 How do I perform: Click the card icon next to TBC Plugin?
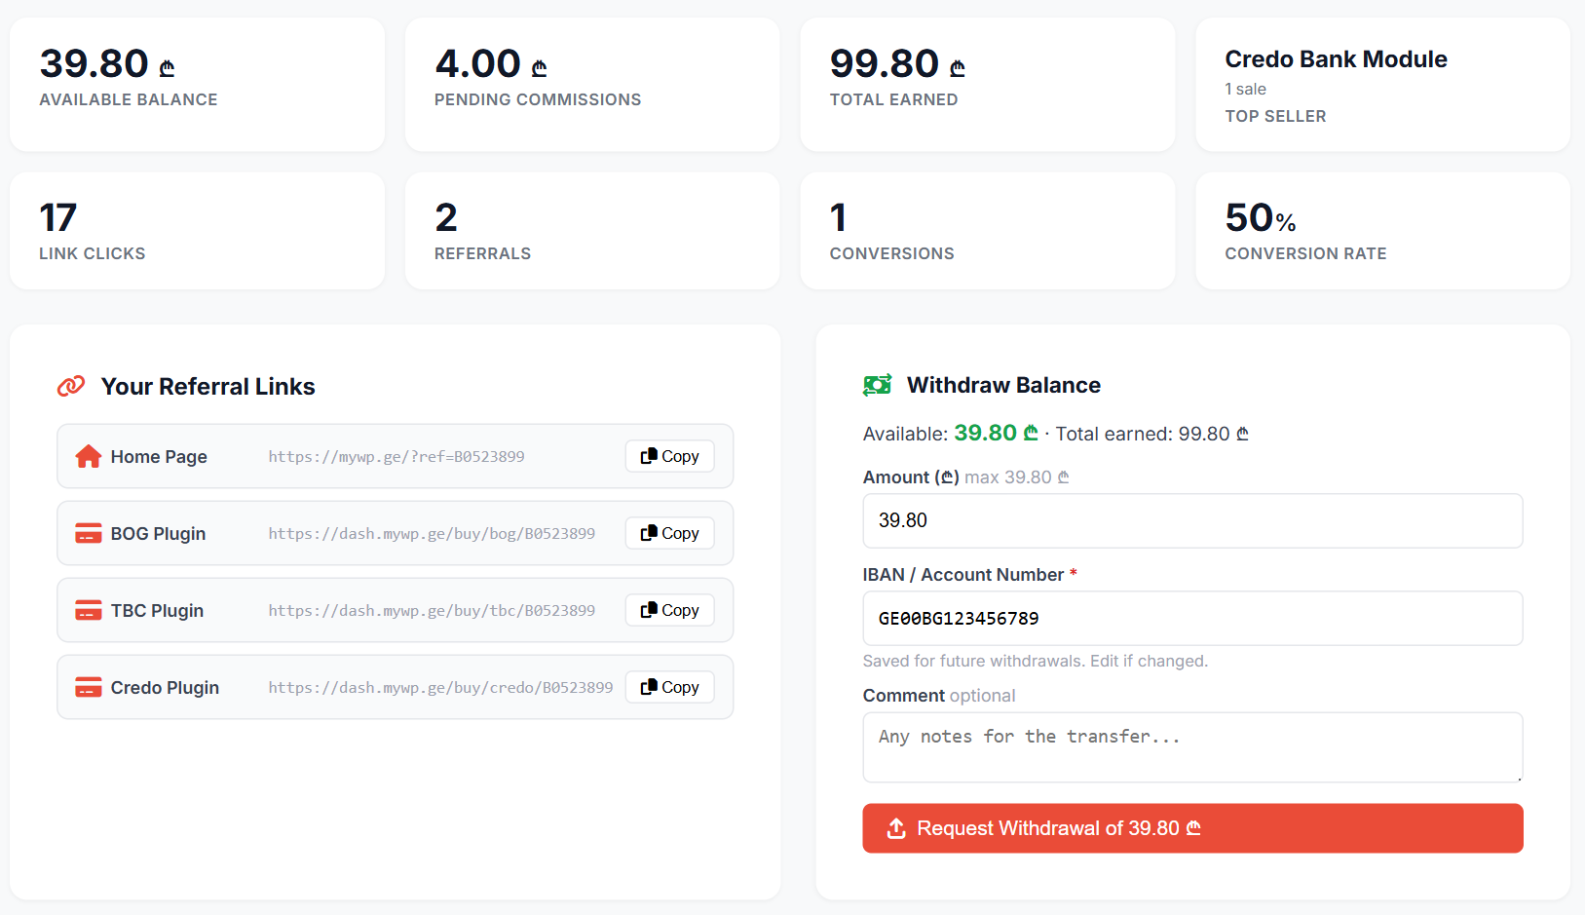(x=89, y=610)
